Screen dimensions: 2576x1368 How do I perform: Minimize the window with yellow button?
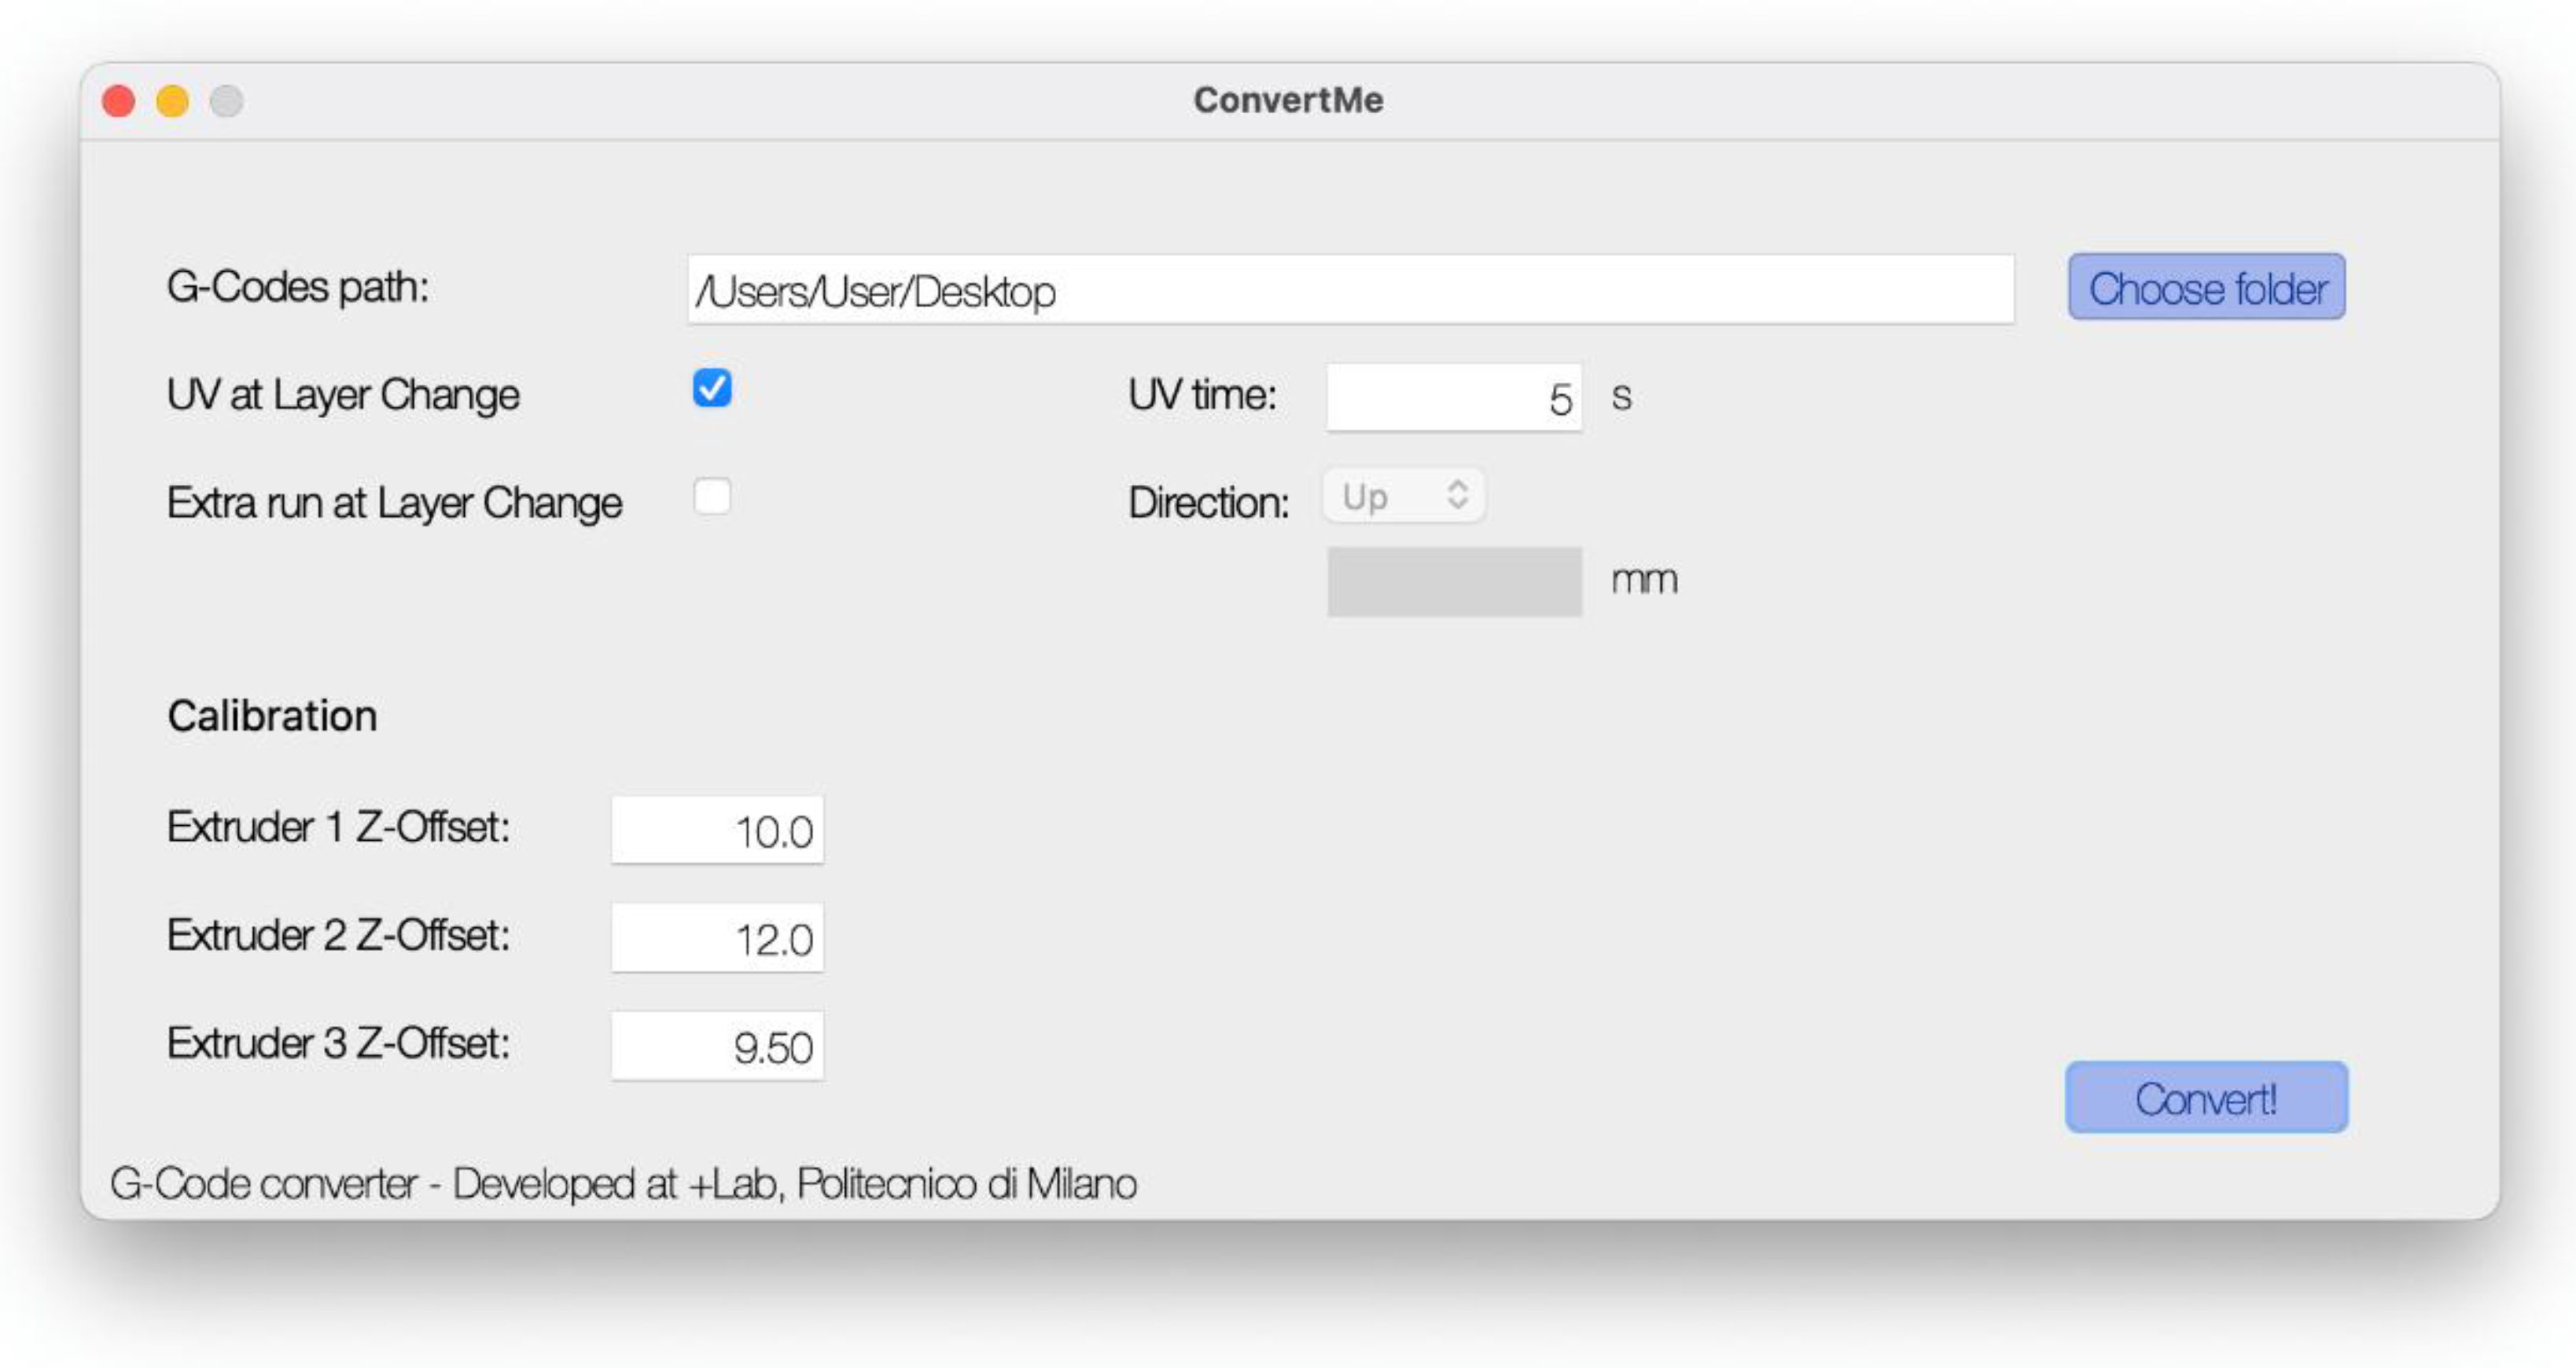[x=173, y=101]
